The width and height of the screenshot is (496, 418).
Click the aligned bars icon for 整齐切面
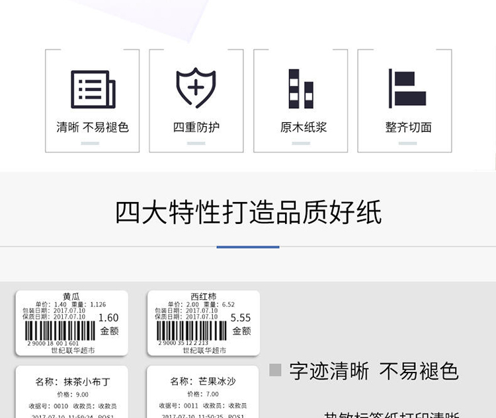406,88
